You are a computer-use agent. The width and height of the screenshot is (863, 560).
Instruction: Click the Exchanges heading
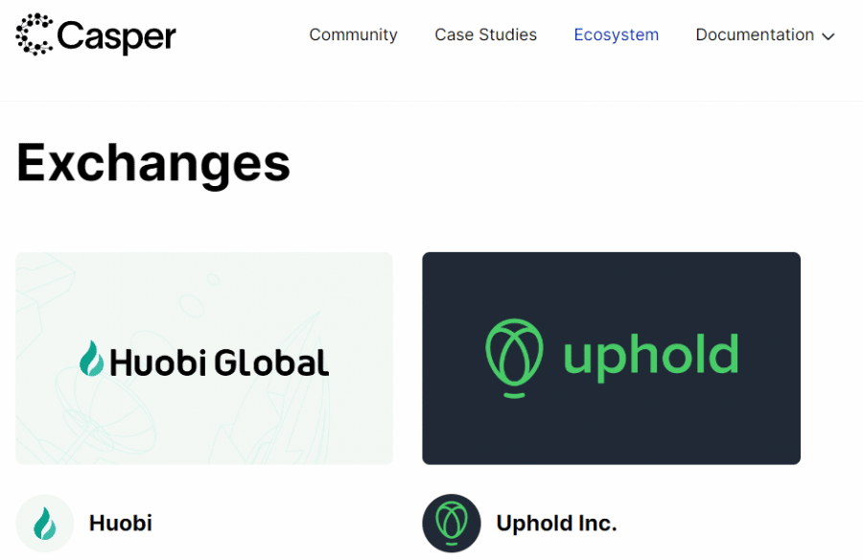pyautogui.click(x=153, y=164)
